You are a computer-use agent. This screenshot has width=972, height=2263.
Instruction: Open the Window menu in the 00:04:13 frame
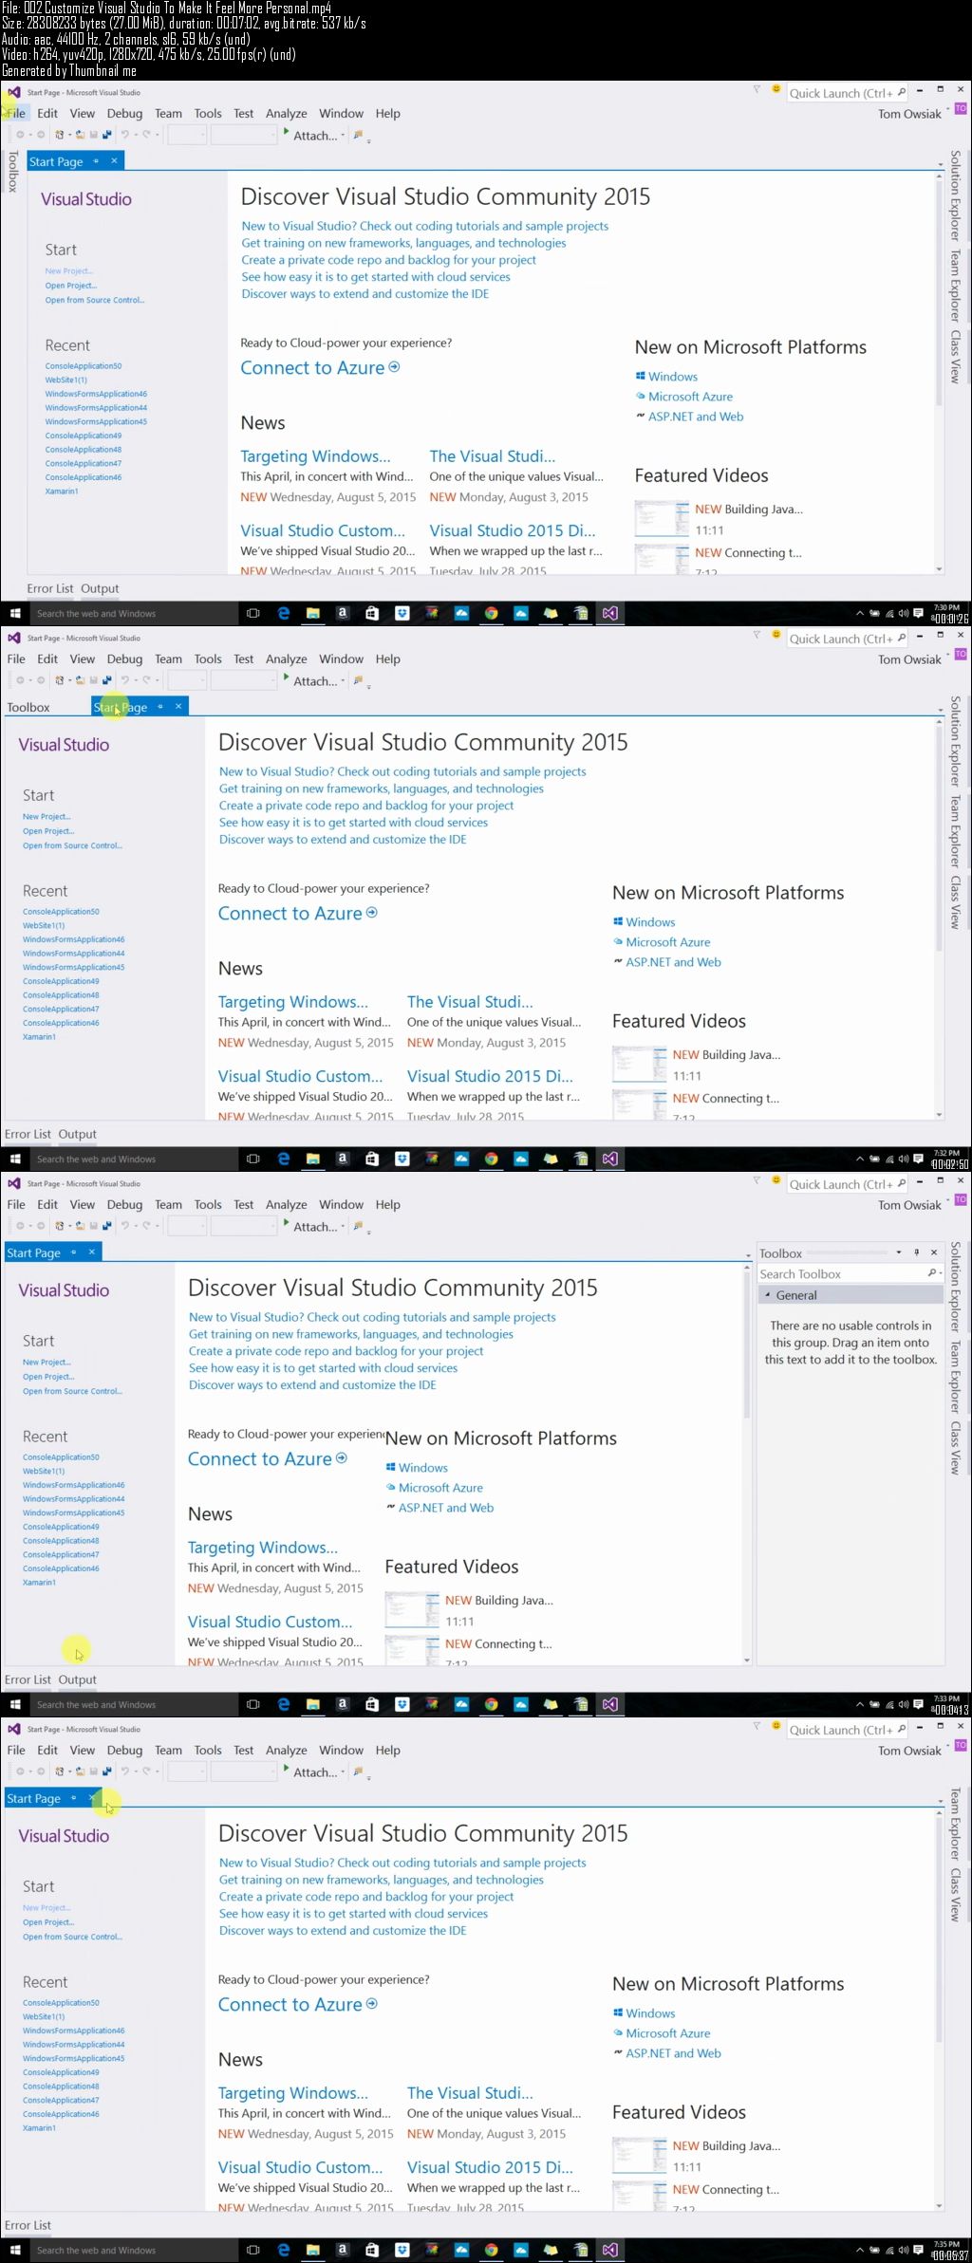tap(342, 1204)
